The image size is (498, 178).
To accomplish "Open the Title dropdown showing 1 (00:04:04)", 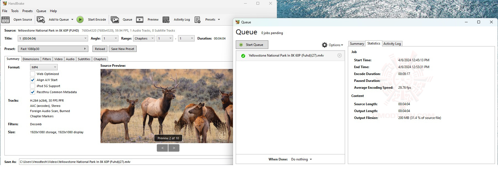I will pyautogui.click(x=53, y=38).
